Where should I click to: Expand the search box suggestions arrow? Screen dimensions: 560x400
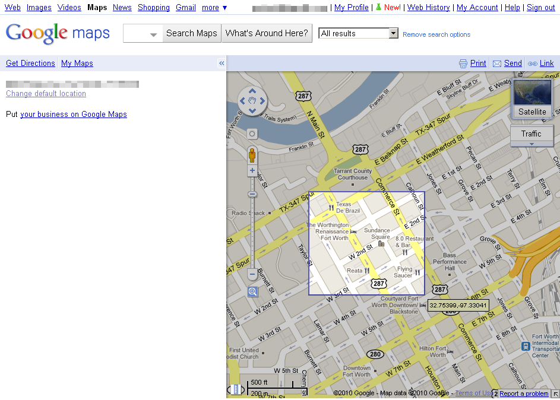[154, 34]
